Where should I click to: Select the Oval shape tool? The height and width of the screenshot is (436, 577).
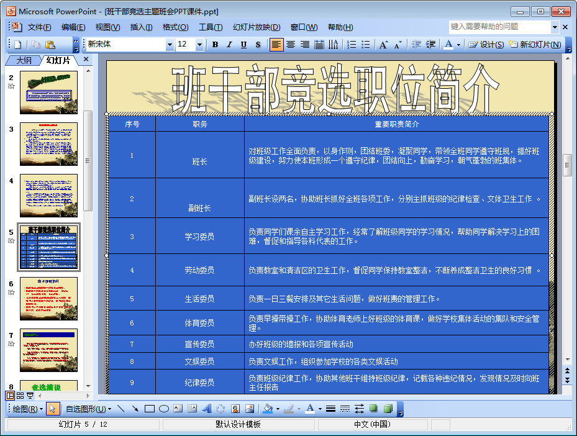click(164, 409)
